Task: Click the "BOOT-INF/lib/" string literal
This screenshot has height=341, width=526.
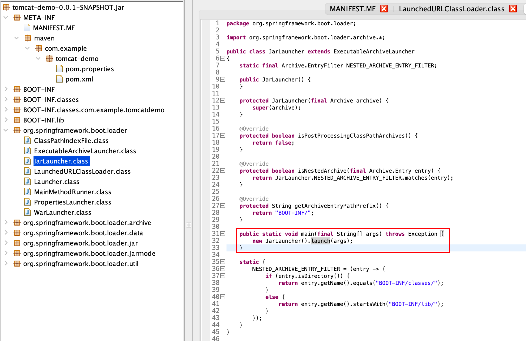Action: tap(413, 304)
